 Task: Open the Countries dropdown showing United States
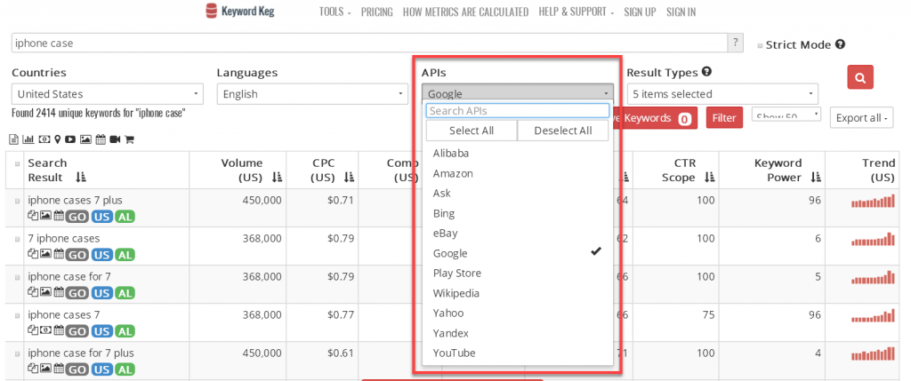pyautogui.click(x=107, y=94)
